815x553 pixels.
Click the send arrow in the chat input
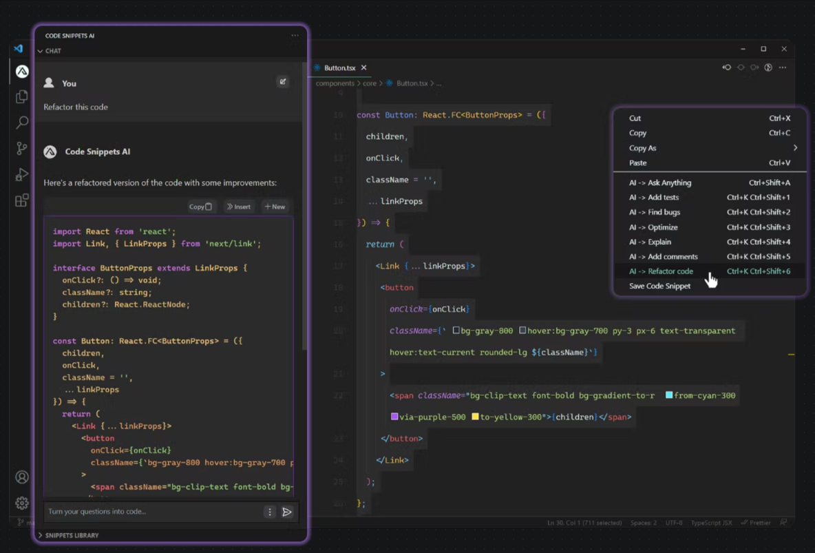point(288,512)
